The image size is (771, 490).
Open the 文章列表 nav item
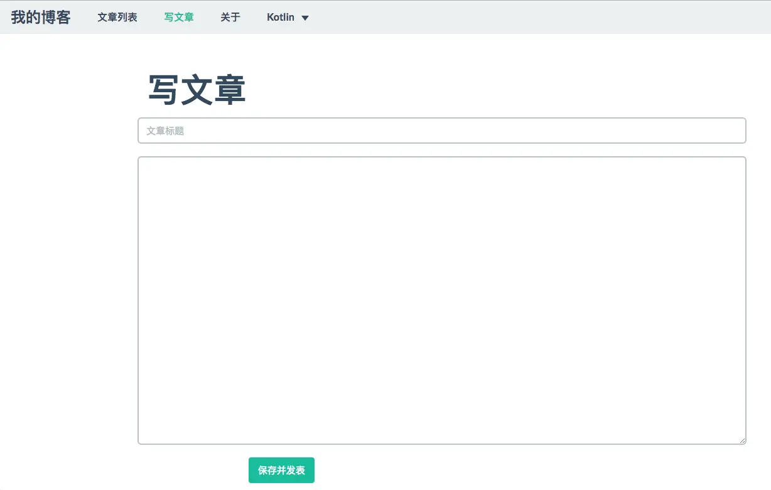coord(117,18)
